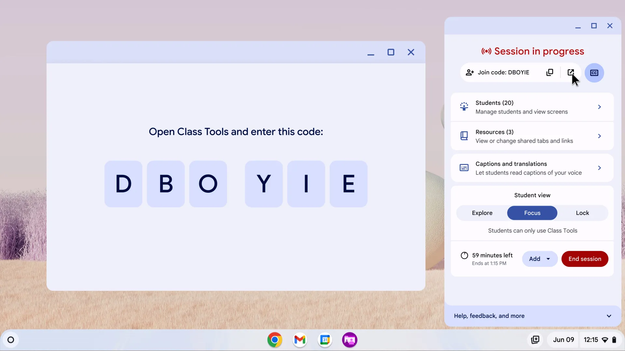The image size is (625, 351).
Task: Open the Resources shared tabs panel
Action: click(600, 136)
